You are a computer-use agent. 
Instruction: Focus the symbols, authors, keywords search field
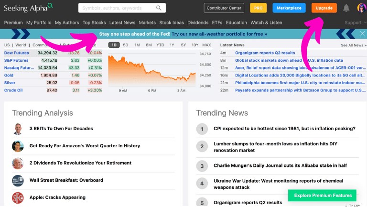pos(122,8)
